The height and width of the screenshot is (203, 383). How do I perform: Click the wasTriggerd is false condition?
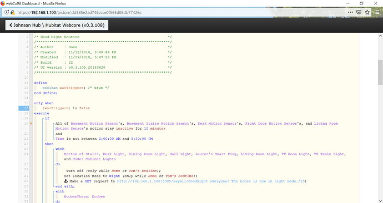pos(66,108)
